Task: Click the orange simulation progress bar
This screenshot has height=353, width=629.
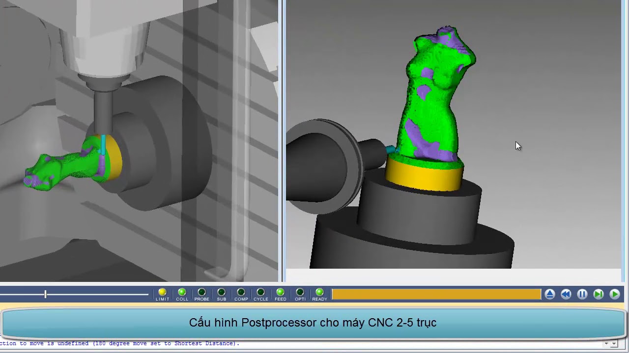Action: 436,294
